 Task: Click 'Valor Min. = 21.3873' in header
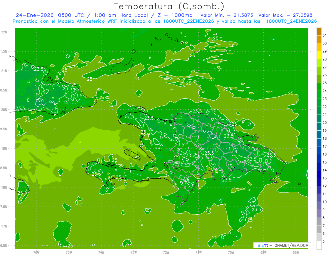227,15
